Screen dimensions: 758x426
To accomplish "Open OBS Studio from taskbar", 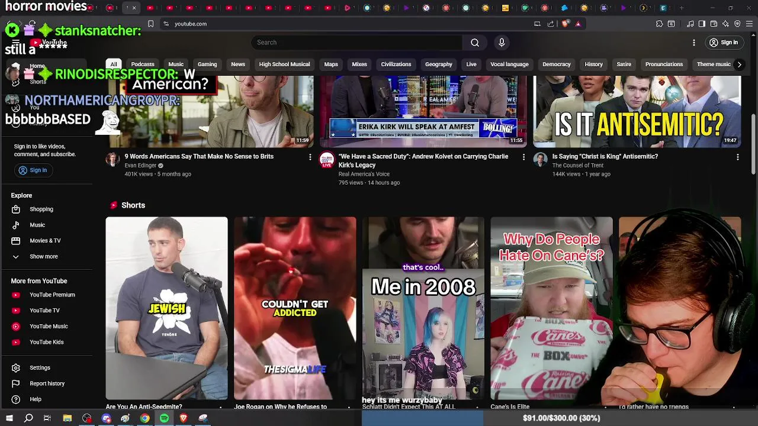I will tap(87, 418).
